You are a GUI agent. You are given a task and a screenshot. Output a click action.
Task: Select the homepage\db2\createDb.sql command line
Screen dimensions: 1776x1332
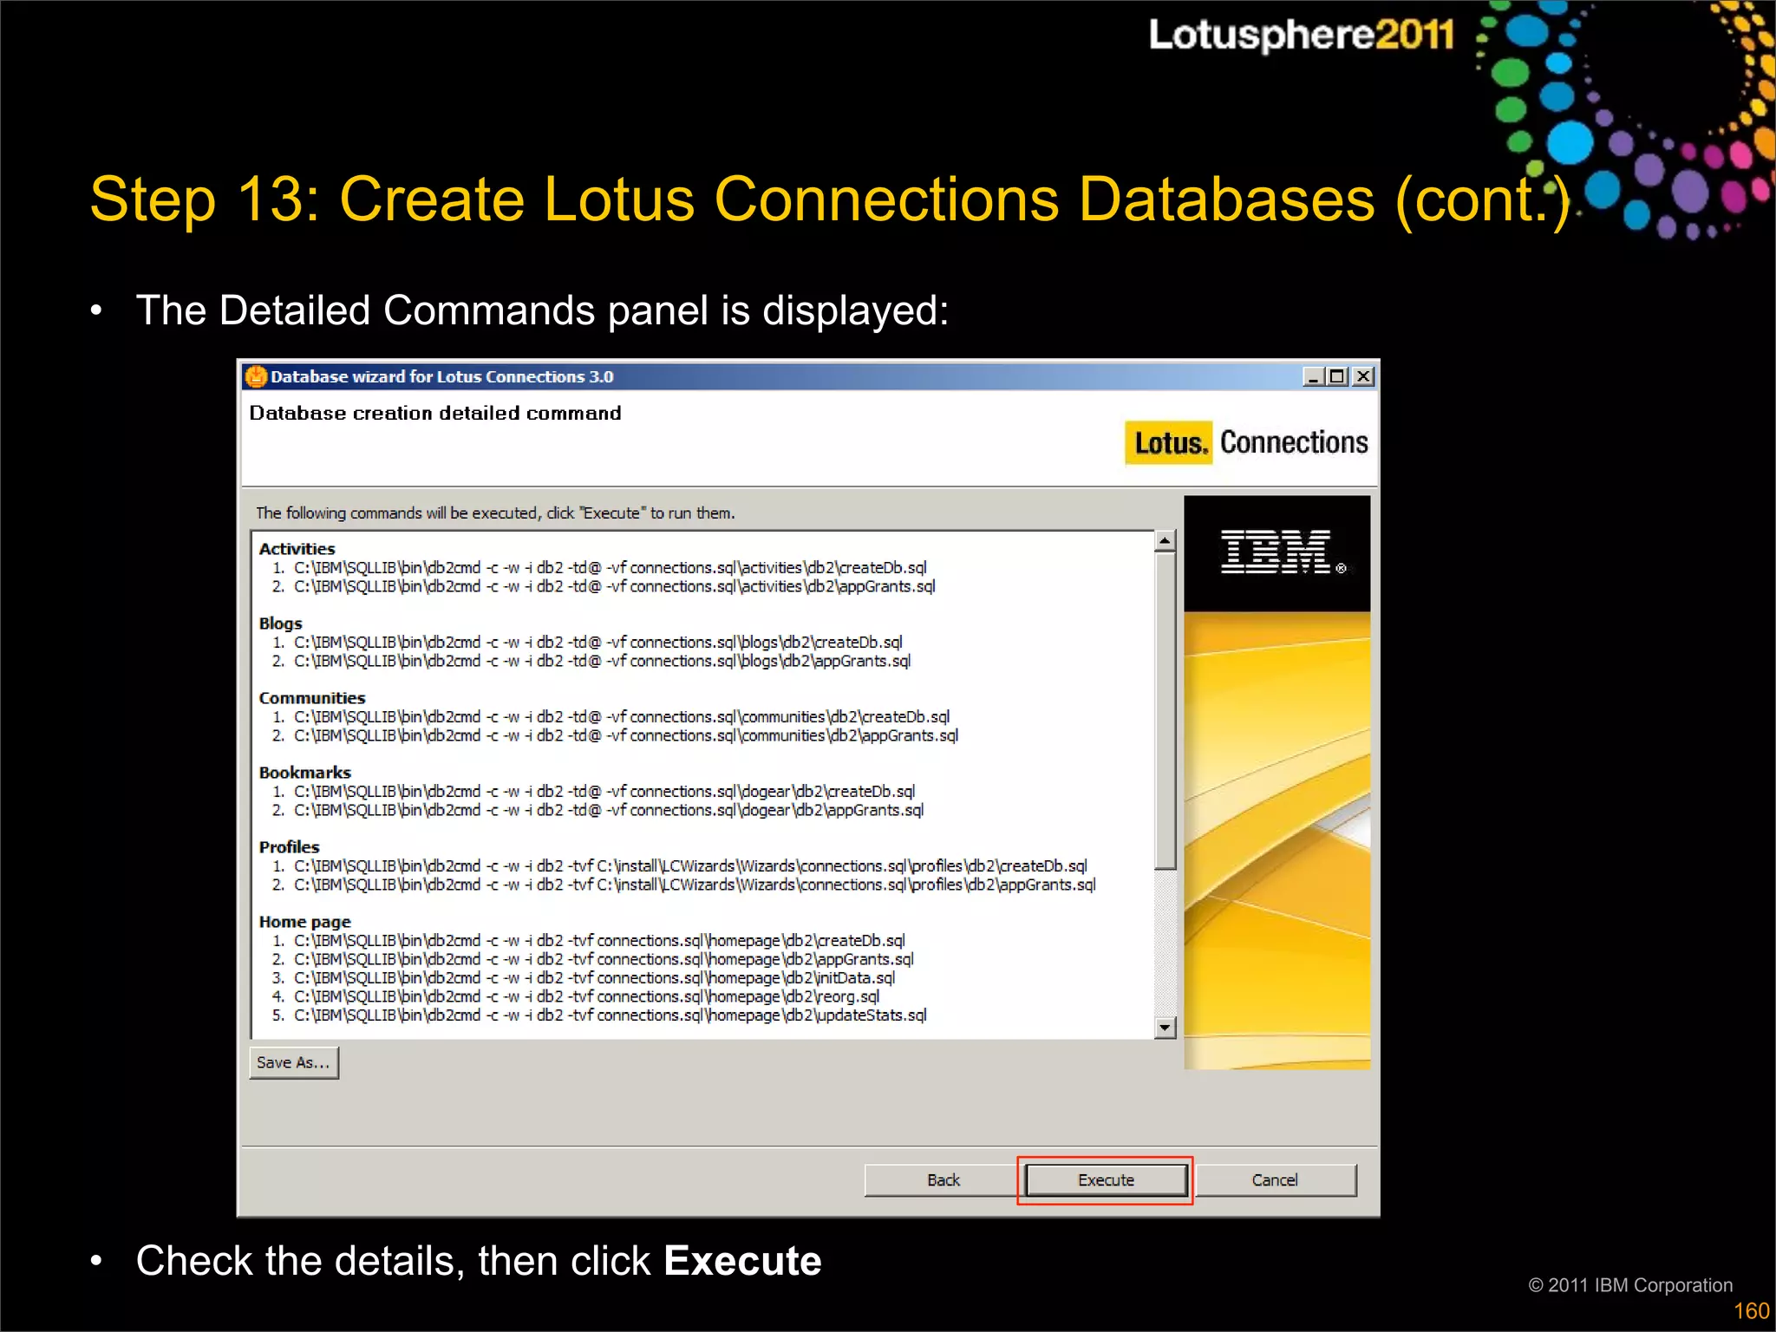point(589,941)
